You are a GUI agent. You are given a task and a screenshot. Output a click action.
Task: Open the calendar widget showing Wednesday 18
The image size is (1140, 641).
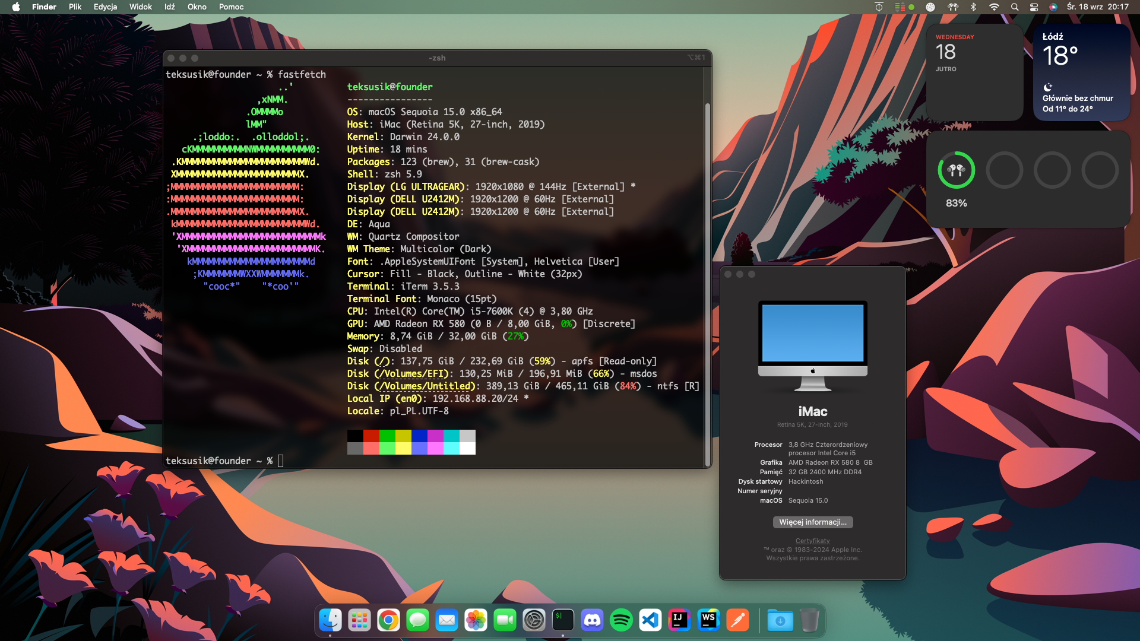click(975, 72)
